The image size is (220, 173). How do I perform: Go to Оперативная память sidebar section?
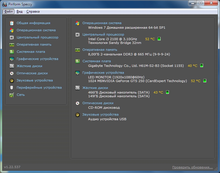[x=34, y=44]
